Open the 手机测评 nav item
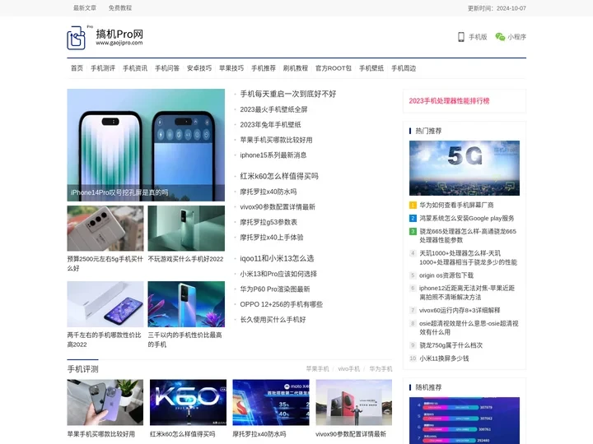The image size is (593, 444). tap(103, 68)
